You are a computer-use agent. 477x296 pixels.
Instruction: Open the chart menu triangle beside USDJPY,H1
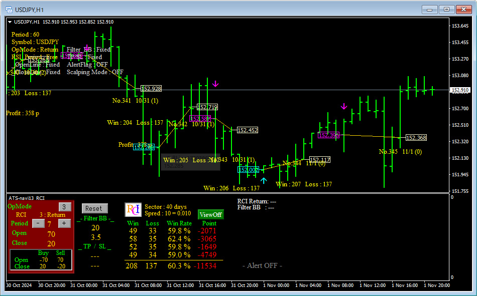coord(10,22)
